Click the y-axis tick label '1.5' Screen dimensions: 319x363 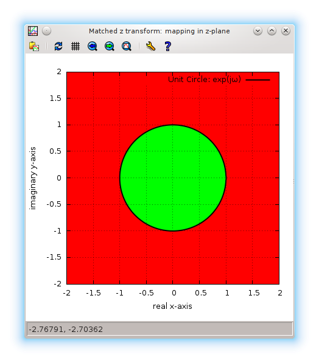tap(55, 99)
